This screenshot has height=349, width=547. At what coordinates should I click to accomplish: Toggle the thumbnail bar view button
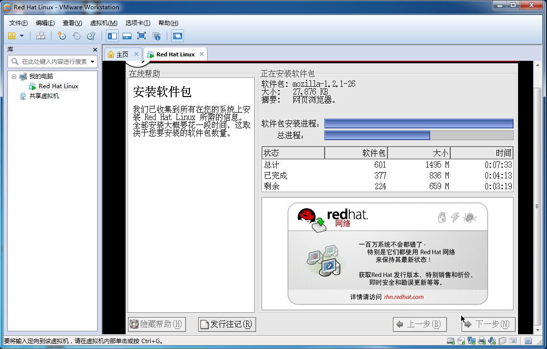point(127,36)
